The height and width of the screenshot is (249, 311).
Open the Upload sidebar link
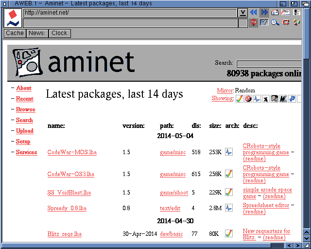point(25,131)
